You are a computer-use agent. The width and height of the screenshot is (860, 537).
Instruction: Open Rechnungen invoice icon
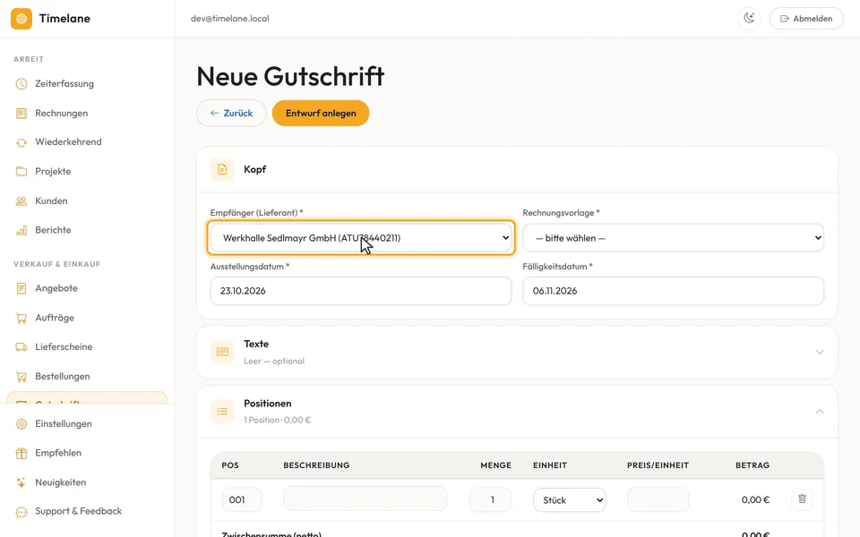pos(21,114)
